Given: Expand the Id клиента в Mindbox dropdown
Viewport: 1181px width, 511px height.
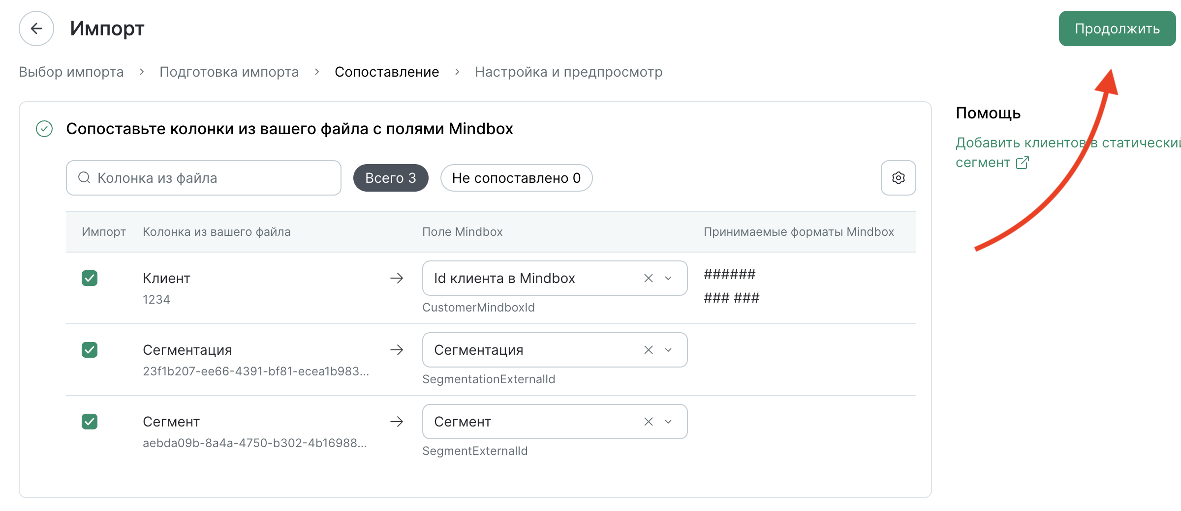Looking at the screenshot, I should [668, 278].
